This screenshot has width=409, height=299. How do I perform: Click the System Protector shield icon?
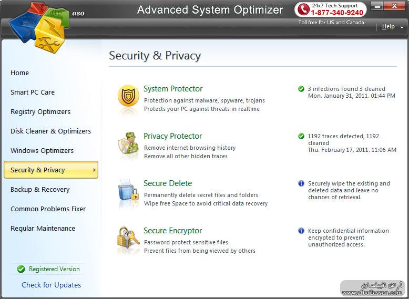(x=128, y=96)
